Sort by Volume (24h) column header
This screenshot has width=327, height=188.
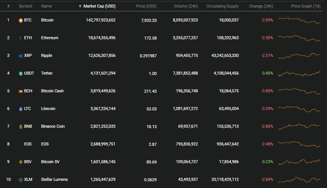click(186, 6)
